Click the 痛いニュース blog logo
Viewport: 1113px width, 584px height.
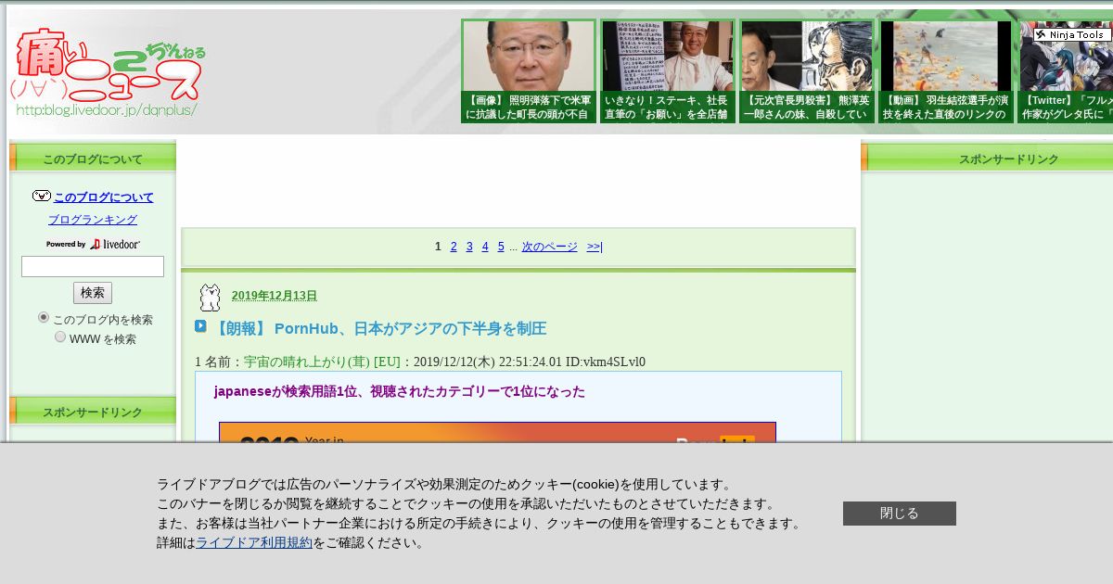pyautogui.click(x=109, y=73)
